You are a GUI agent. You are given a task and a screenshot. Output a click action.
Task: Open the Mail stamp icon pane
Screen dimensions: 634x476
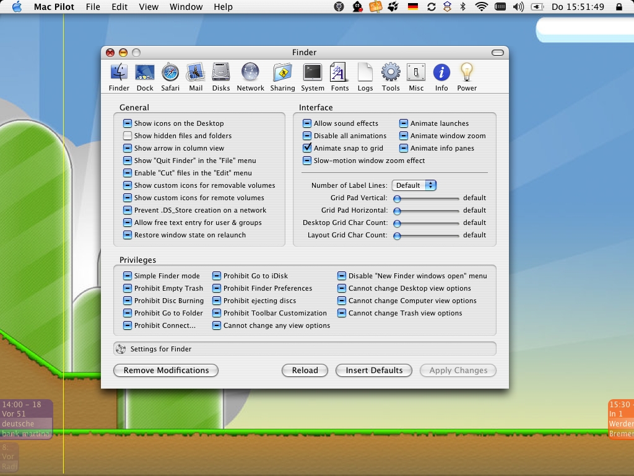[x=196, y=77]
